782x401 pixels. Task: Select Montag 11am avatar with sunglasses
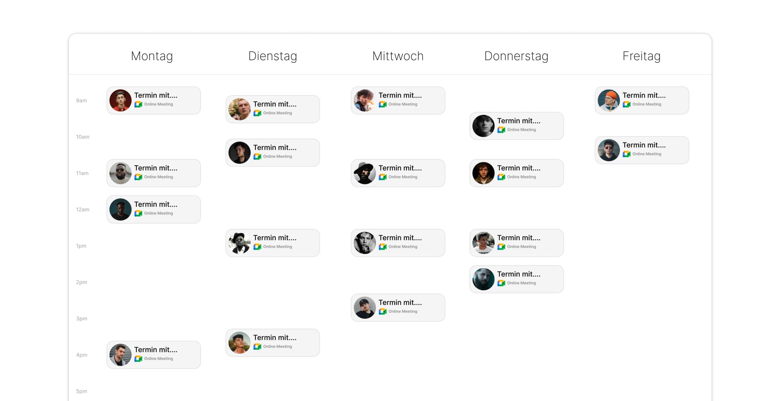[120, 173]
